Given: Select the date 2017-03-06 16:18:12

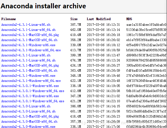Looking at the screenshot, I should (103, 45).
